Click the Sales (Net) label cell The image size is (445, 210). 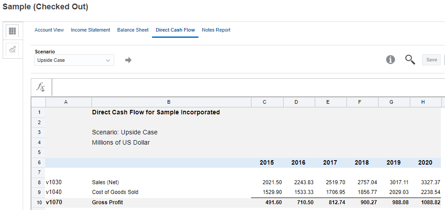(171, 182)
